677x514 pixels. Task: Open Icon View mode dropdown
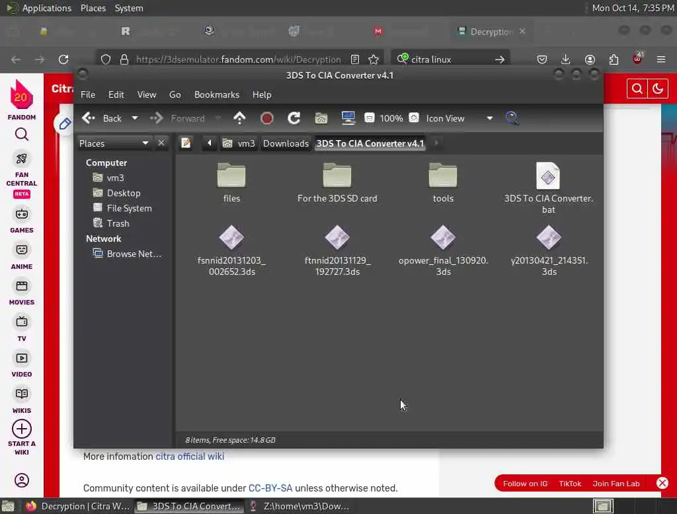tap(459, 118)
